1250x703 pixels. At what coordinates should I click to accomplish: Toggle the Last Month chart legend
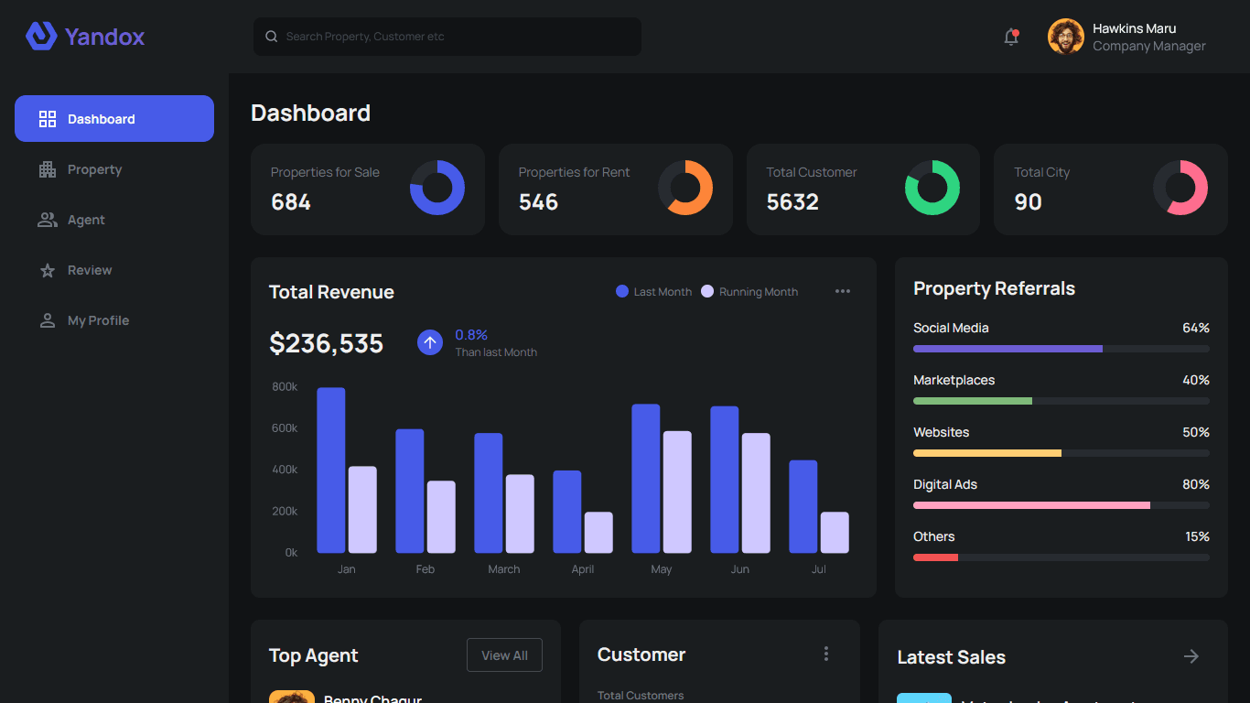[653, 291]
